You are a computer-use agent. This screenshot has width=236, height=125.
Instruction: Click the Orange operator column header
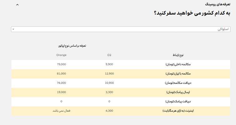(61, 55)
